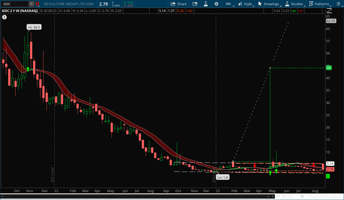This screenshot has width=344, height=200.
Task: Click the Hi: 58.5 price bubble
Action: (34, 27)
